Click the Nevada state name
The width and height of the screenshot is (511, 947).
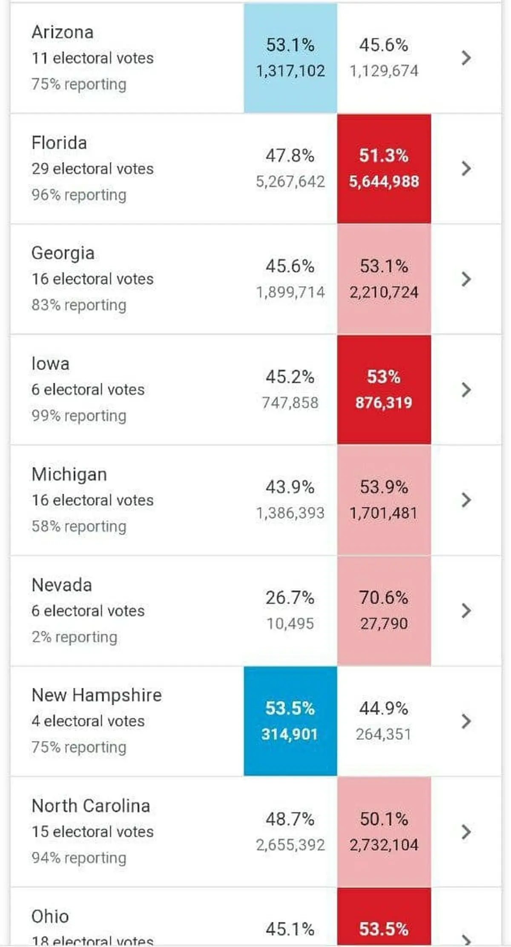click(62, 585)
